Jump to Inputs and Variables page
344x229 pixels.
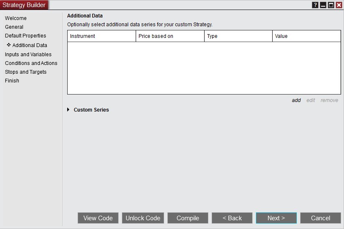coord(28,55)
